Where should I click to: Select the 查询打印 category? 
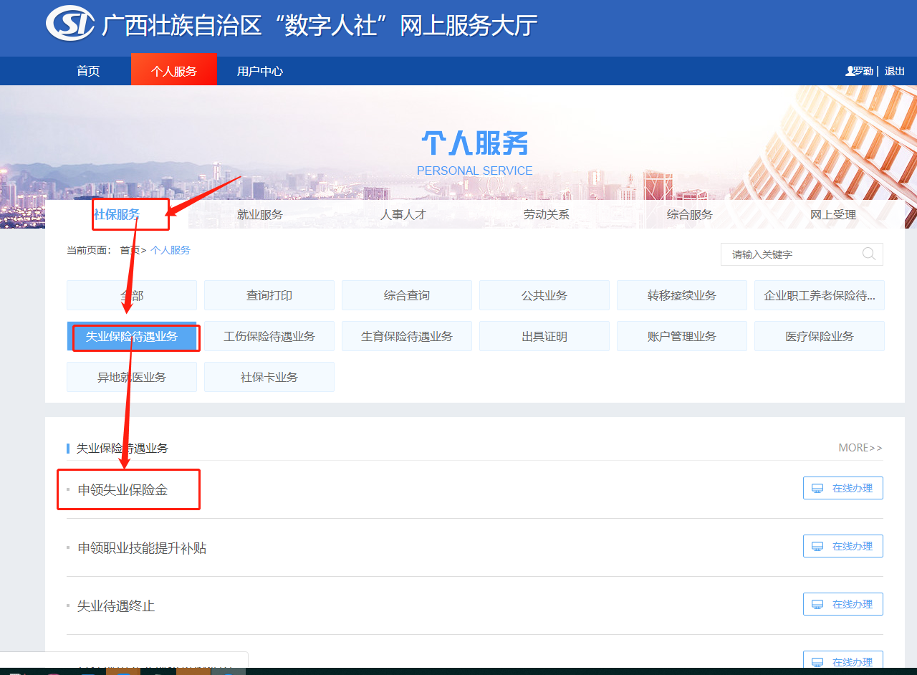point(269,295)
